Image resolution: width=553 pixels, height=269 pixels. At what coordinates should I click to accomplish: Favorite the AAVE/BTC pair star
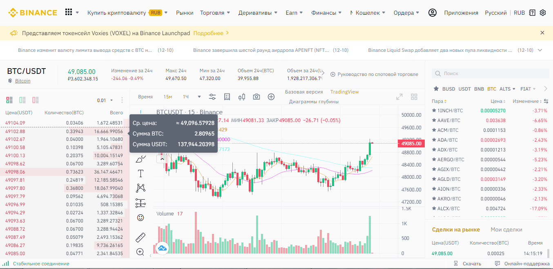[x=434, y=120]
